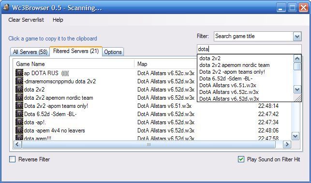Image resolution: width=311 pixels, height=183 pixels.
Task: Copy game 'dota 2v2' in server list
Action: [x=34, y=90]
